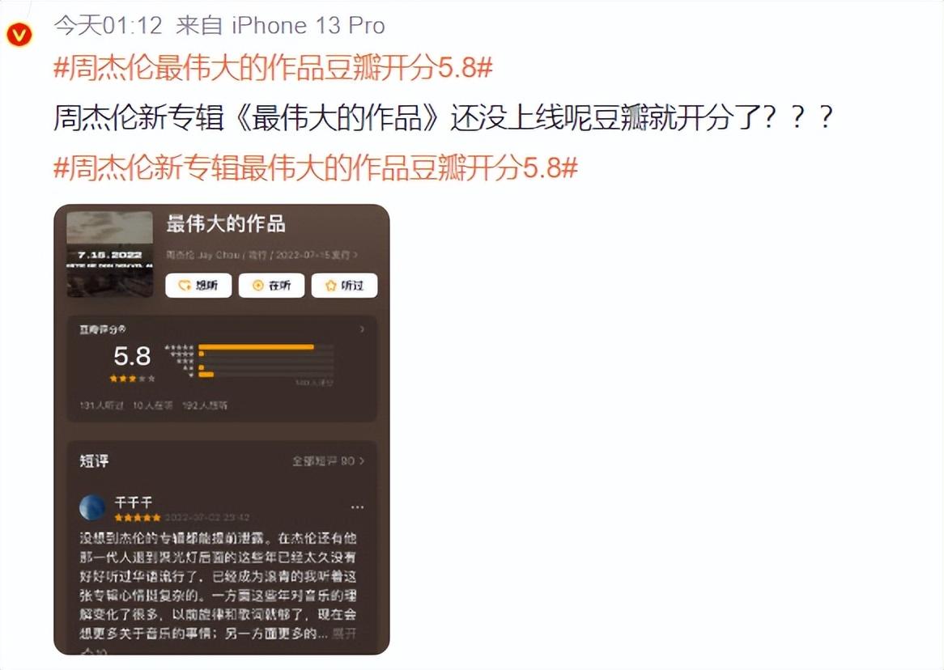The height and width of the screenshot is (670, 944).
Task: Click the reviewer name 千千千
Action: (134, 502)
